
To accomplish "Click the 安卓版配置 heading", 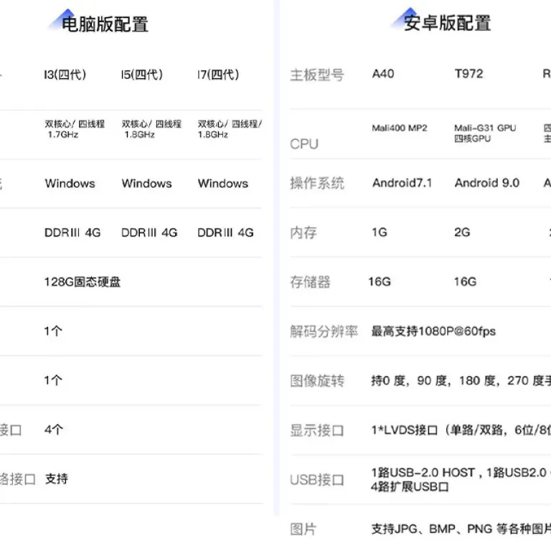I will click(x=447, y=23).
